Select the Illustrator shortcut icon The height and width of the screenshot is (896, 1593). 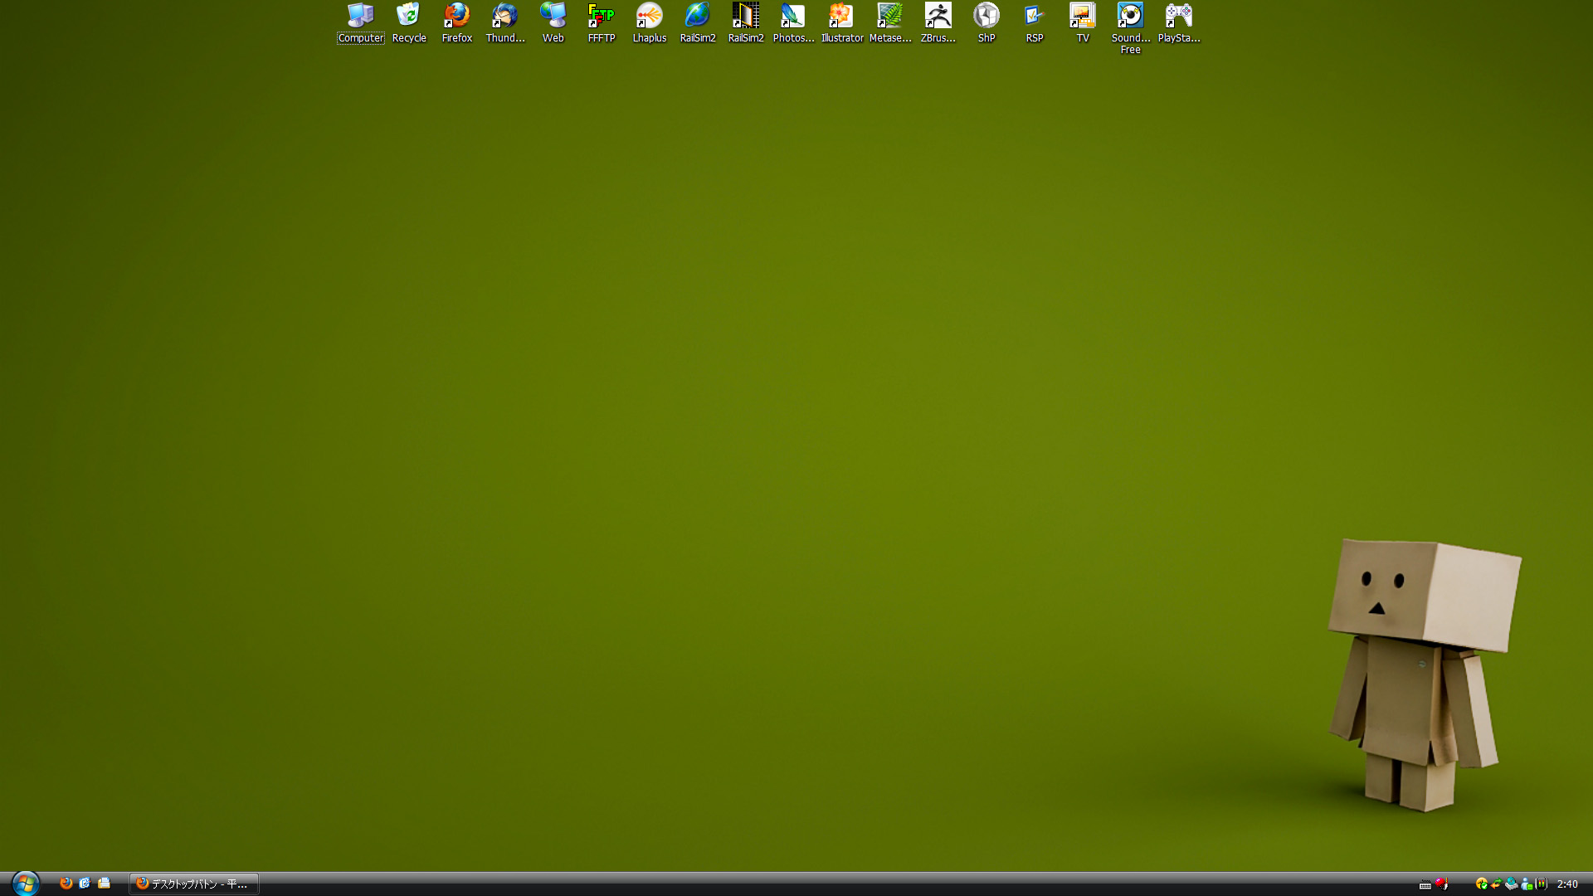841,16
